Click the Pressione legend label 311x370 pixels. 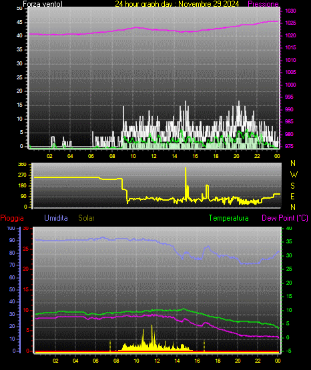tap(263, 4)
